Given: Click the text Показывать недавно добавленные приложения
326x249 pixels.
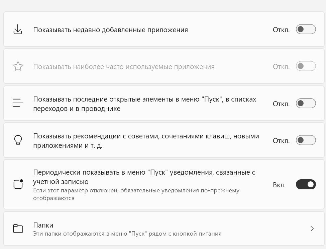Looking at the screenshot, I should click(110, 30).
